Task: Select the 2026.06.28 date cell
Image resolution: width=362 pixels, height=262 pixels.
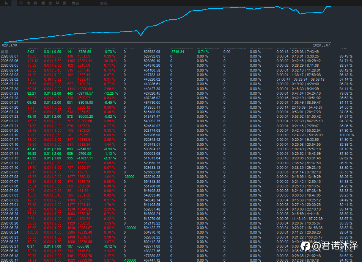Action: pyautogui.click(x=9, y=219)
